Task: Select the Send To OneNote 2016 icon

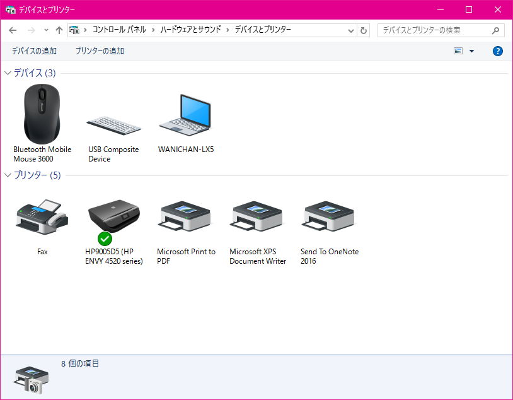Action: [329, 216]
